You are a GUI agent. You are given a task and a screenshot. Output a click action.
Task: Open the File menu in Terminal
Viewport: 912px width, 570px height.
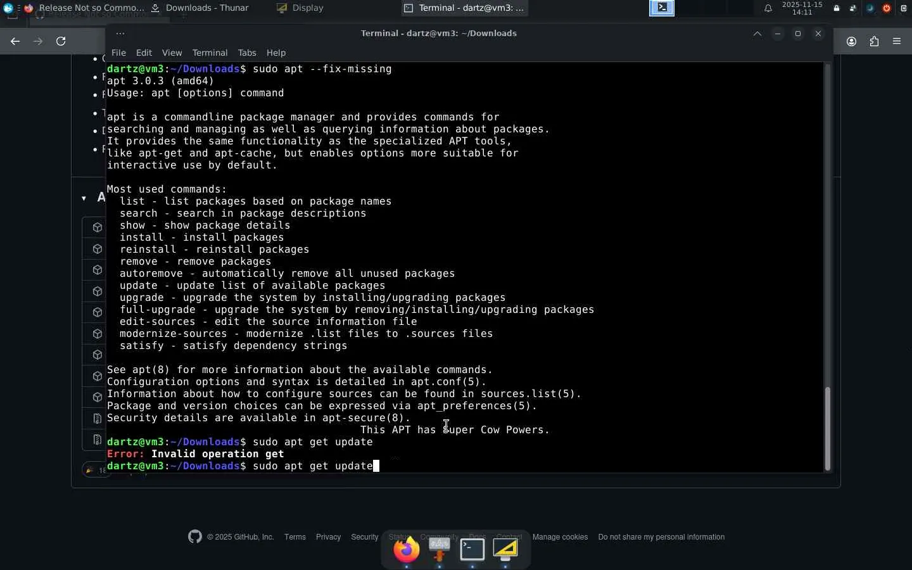(x=118, y=53)
